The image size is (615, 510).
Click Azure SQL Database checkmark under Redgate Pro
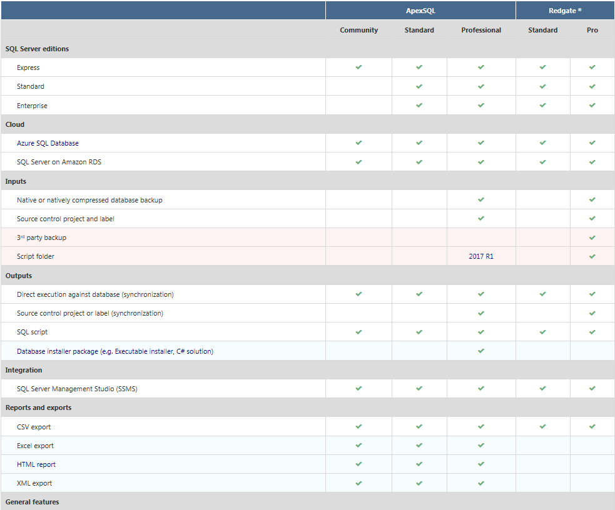tap(592, 142)
